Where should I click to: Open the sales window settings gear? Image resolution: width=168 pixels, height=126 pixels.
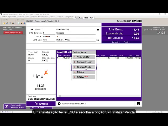[133, 21]
